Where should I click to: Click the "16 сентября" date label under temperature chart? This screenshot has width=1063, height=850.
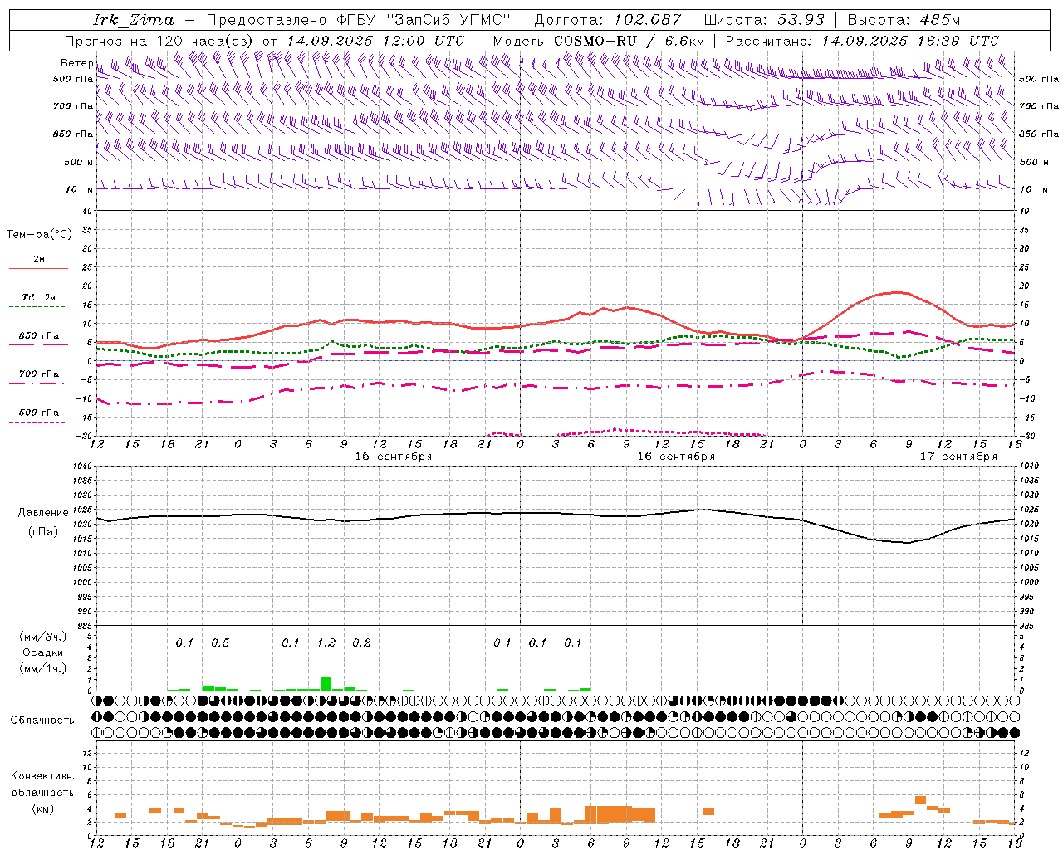pos(676,457)
